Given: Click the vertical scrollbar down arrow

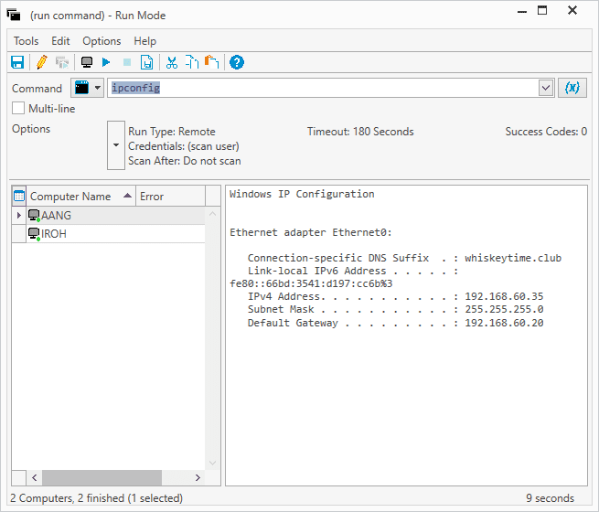Looking at the screenshot, I should coord(213,463).
